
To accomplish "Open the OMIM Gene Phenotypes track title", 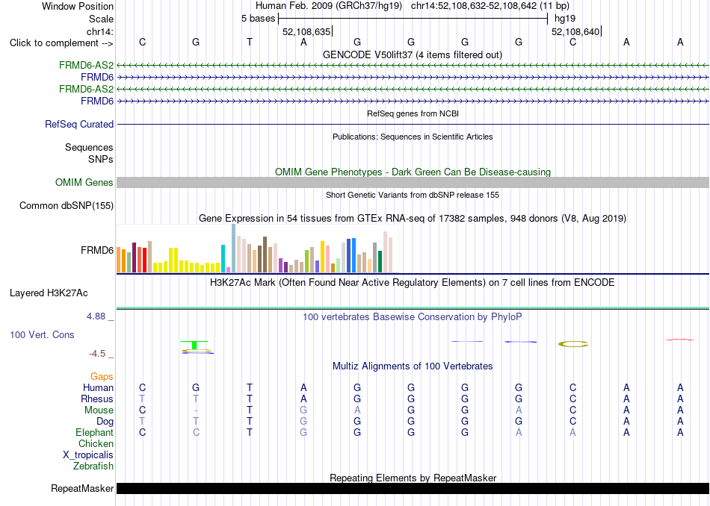I will (413, 172).
